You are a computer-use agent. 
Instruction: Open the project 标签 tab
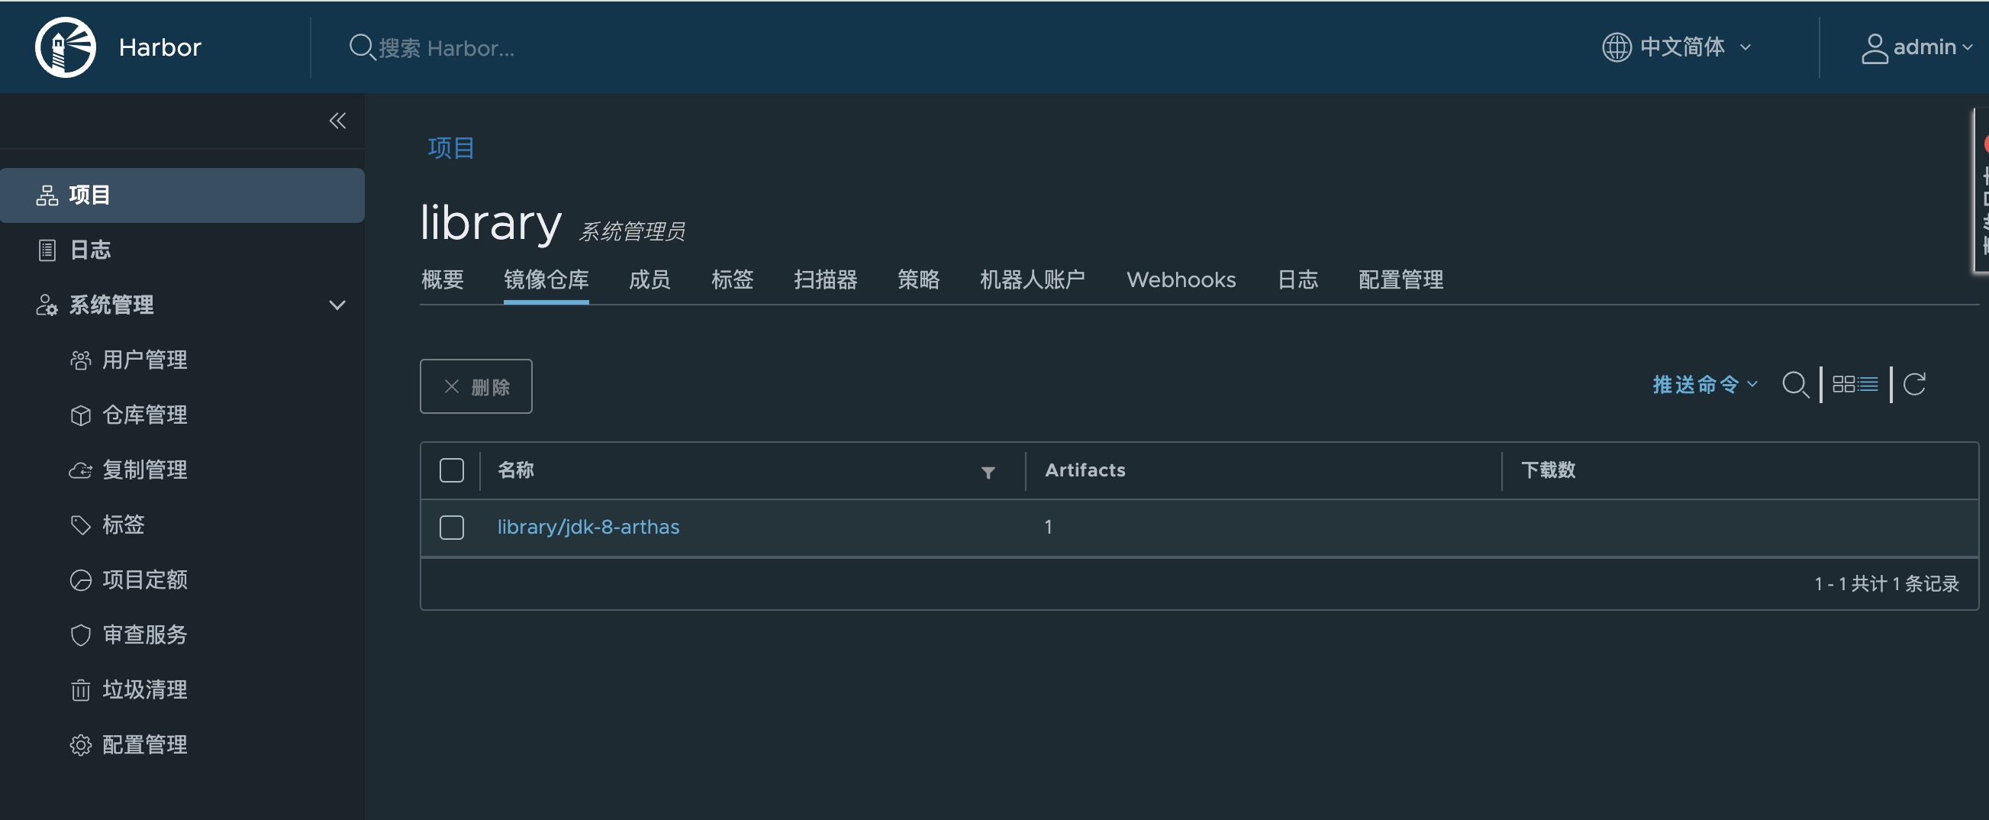pyautogui.click(x=732, y=279)
